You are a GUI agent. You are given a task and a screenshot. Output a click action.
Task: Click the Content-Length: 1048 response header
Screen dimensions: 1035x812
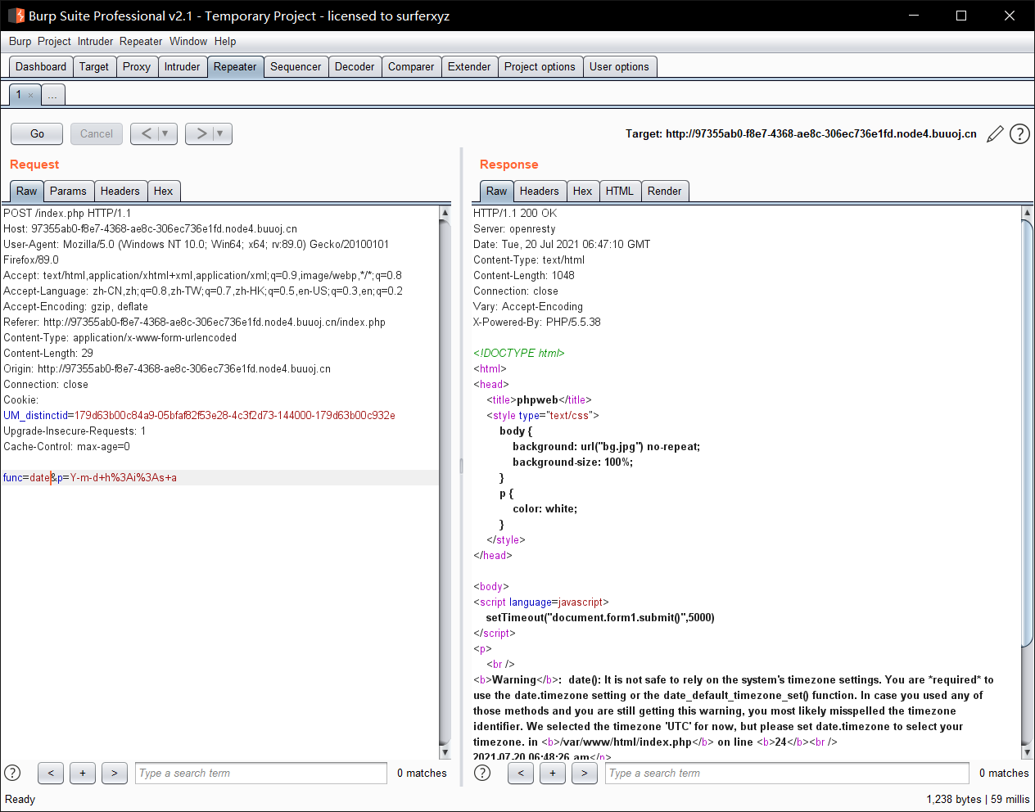[524, 275]
